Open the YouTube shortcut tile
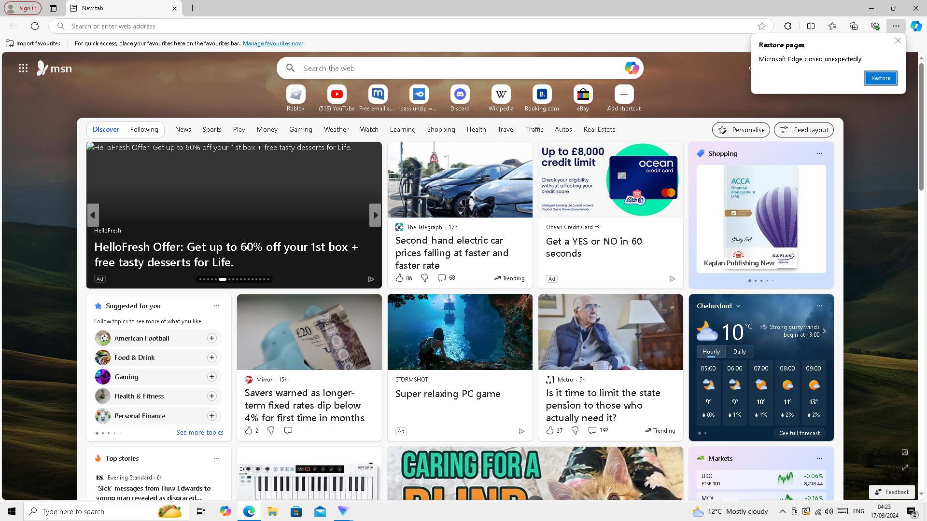 [337, 98]
